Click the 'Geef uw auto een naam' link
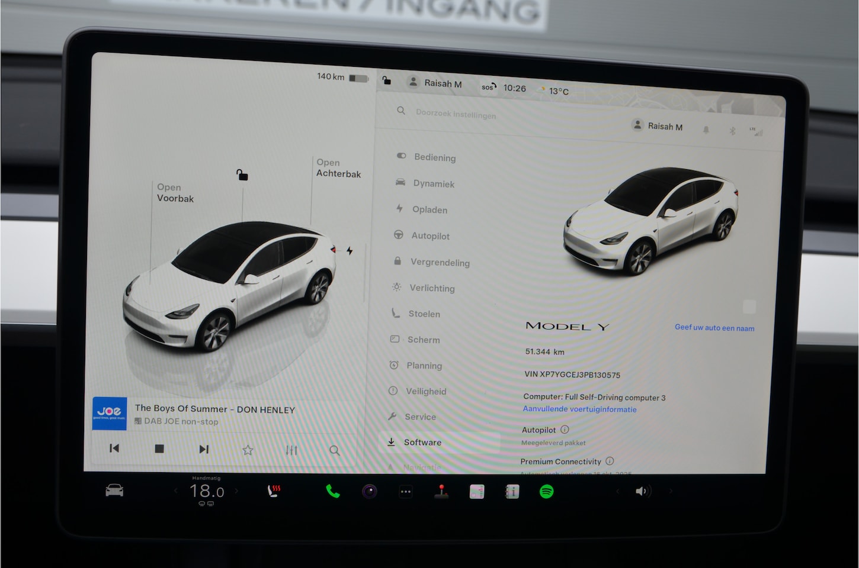This screenshot has width=859, height=568. click(x=714, y=328)
